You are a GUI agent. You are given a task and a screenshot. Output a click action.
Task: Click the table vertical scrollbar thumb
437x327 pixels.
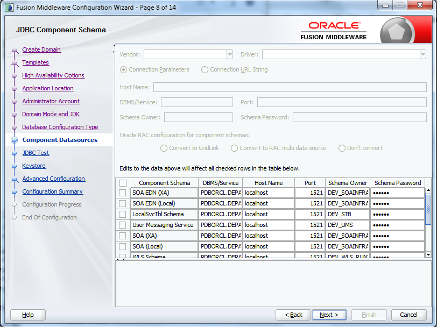point(428,209)
